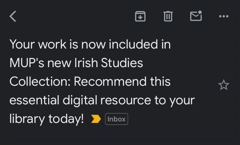240x145 pixels.
Task: Select the 'Collection: Recommend this' line
Action: [x=90, y=82]
